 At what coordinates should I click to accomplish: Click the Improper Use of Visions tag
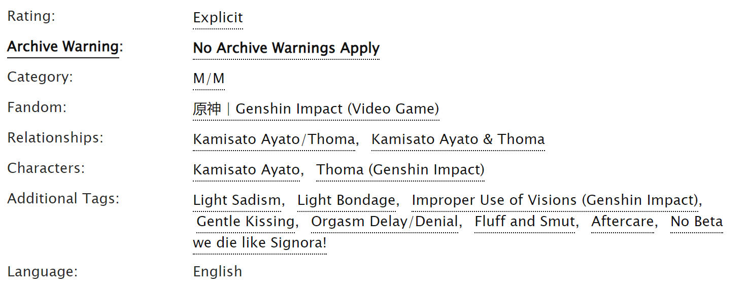555,200
